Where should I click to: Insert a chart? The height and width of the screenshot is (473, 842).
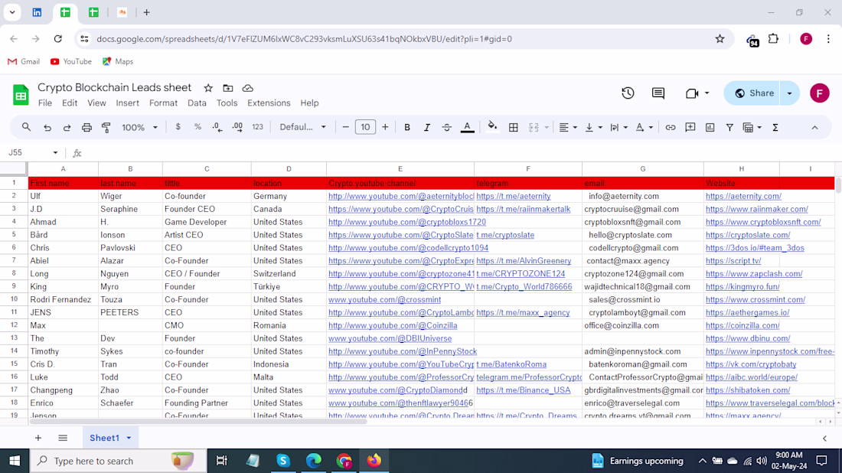[710, 127]
